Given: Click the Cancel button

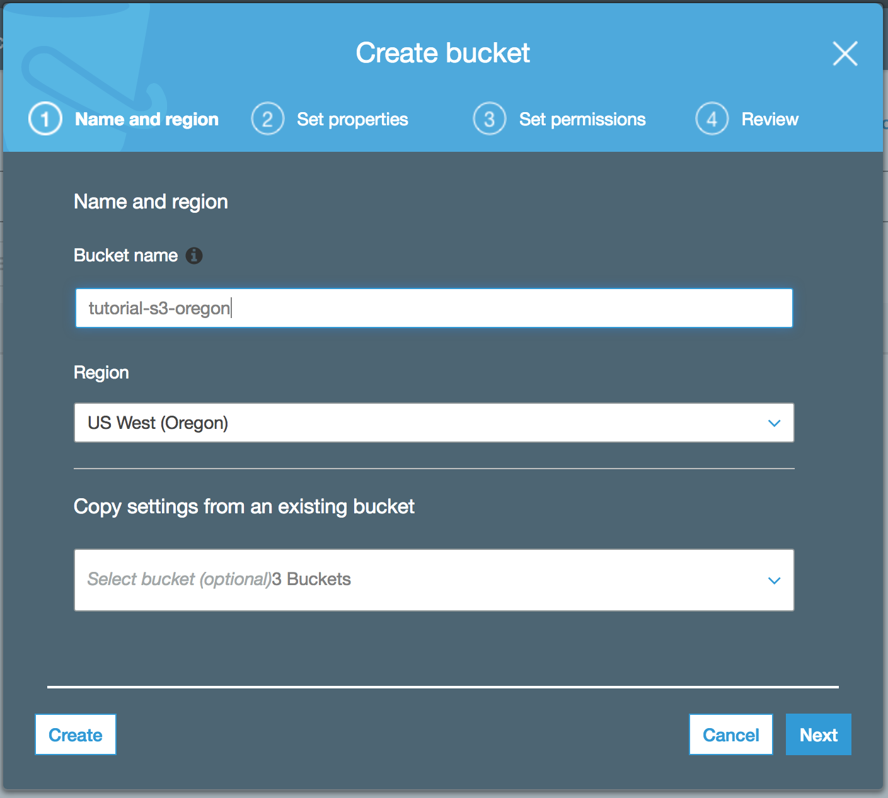Looking at the screenshot, I should click(x=731, y=734).
